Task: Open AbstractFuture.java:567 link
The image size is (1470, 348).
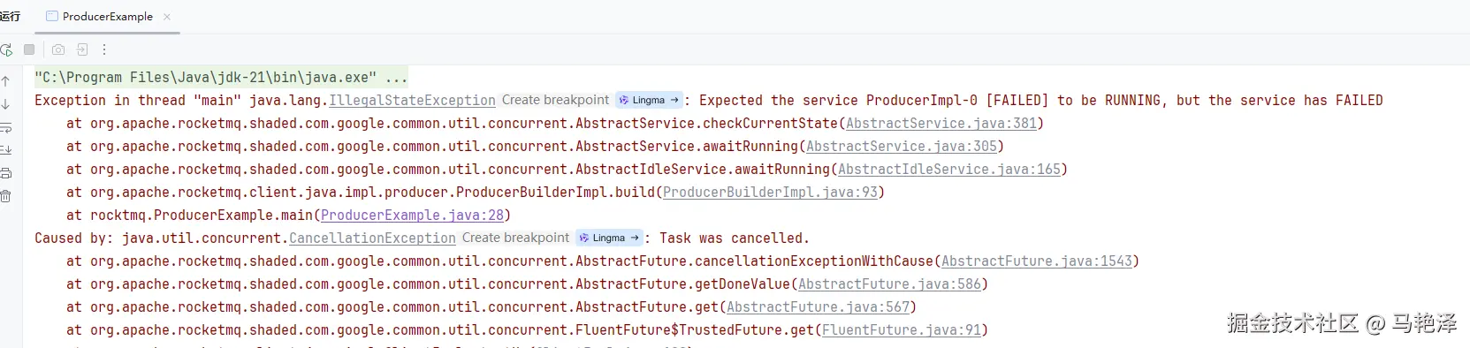Action: coord(818,307)
